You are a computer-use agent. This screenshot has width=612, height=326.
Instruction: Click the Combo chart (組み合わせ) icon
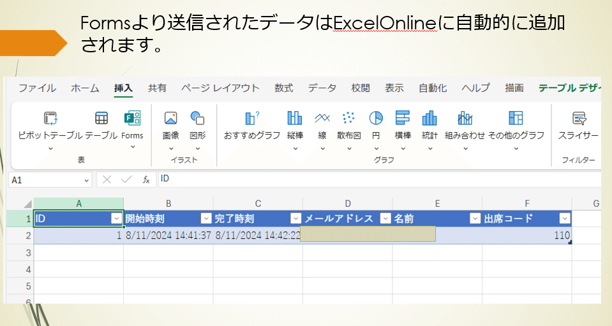click(x=465, y=118)
